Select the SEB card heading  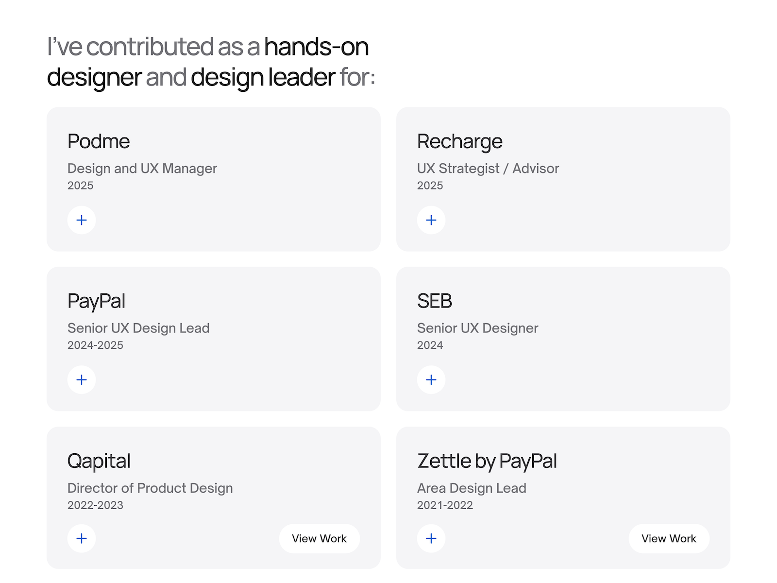coord(435,301)
